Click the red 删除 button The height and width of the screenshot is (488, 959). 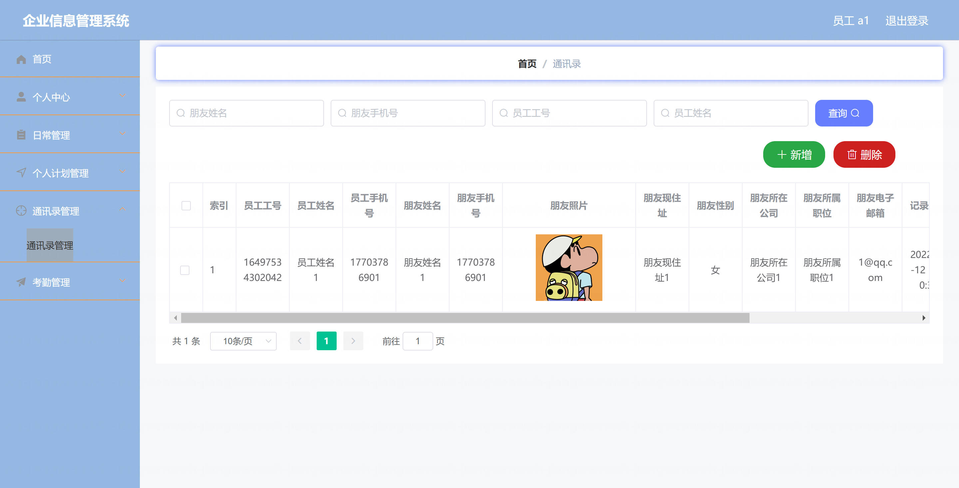[x=864, y=154]
